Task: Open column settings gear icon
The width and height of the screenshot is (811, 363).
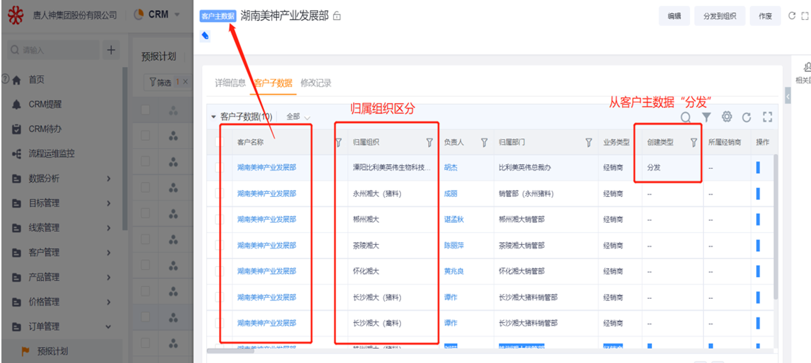Action: coord(726,117)
